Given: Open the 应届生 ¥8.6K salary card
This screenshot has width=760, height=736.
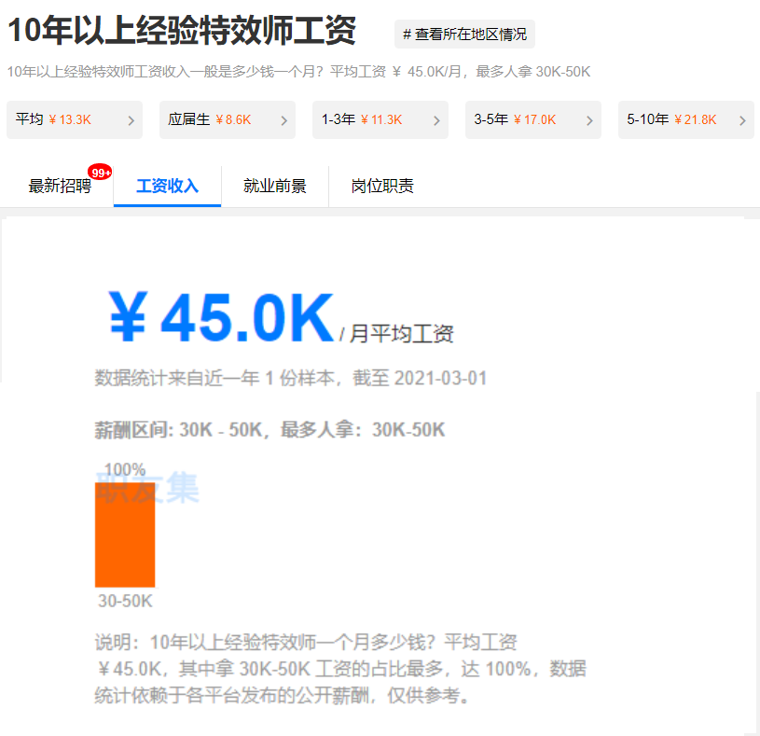Looking at the screenshot, I should 228,119.
